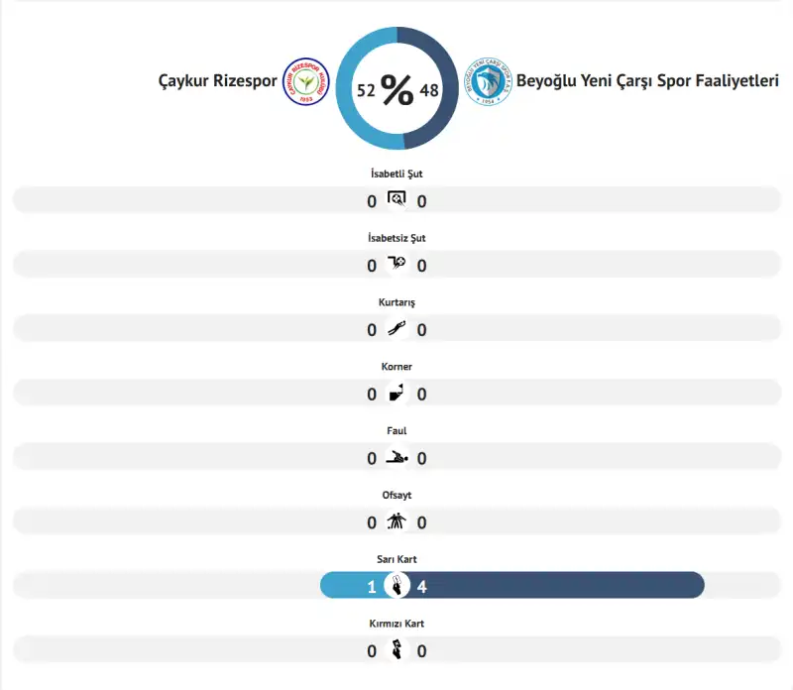The image size is (793, 690).
Task: Click the 52 possession value
Action: [x=366, y=90]
